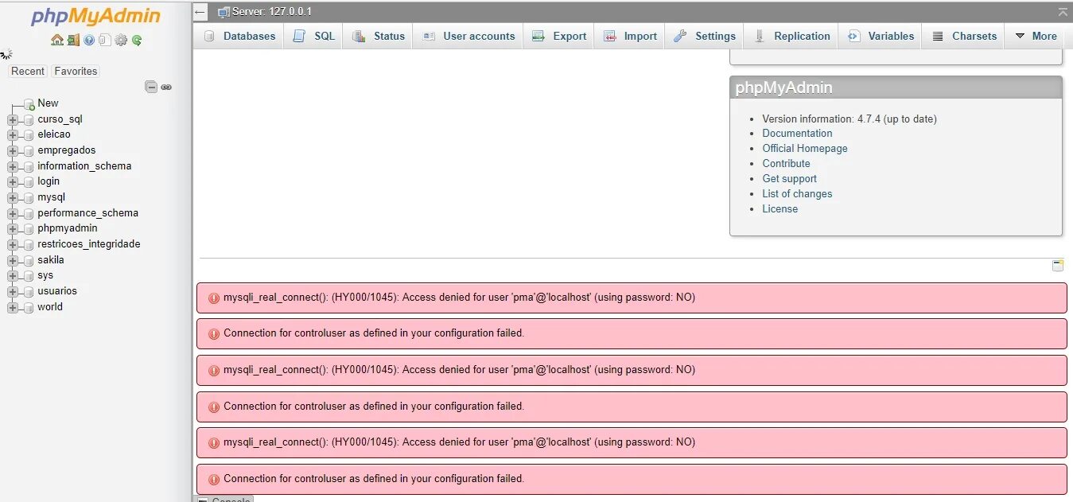Open the Databases tab
Screen dimensions: 1073x502
[239, 36]
